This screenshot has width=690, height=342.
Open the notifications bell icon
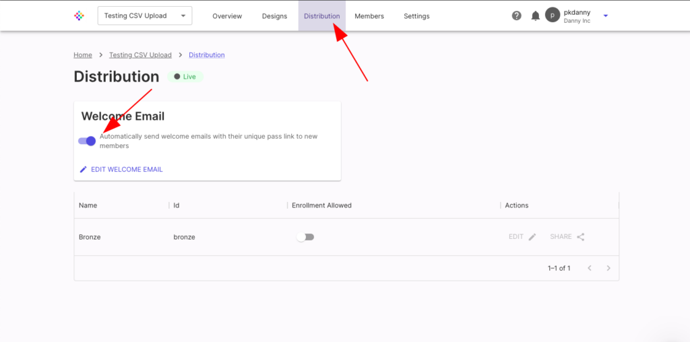[536, 15]
